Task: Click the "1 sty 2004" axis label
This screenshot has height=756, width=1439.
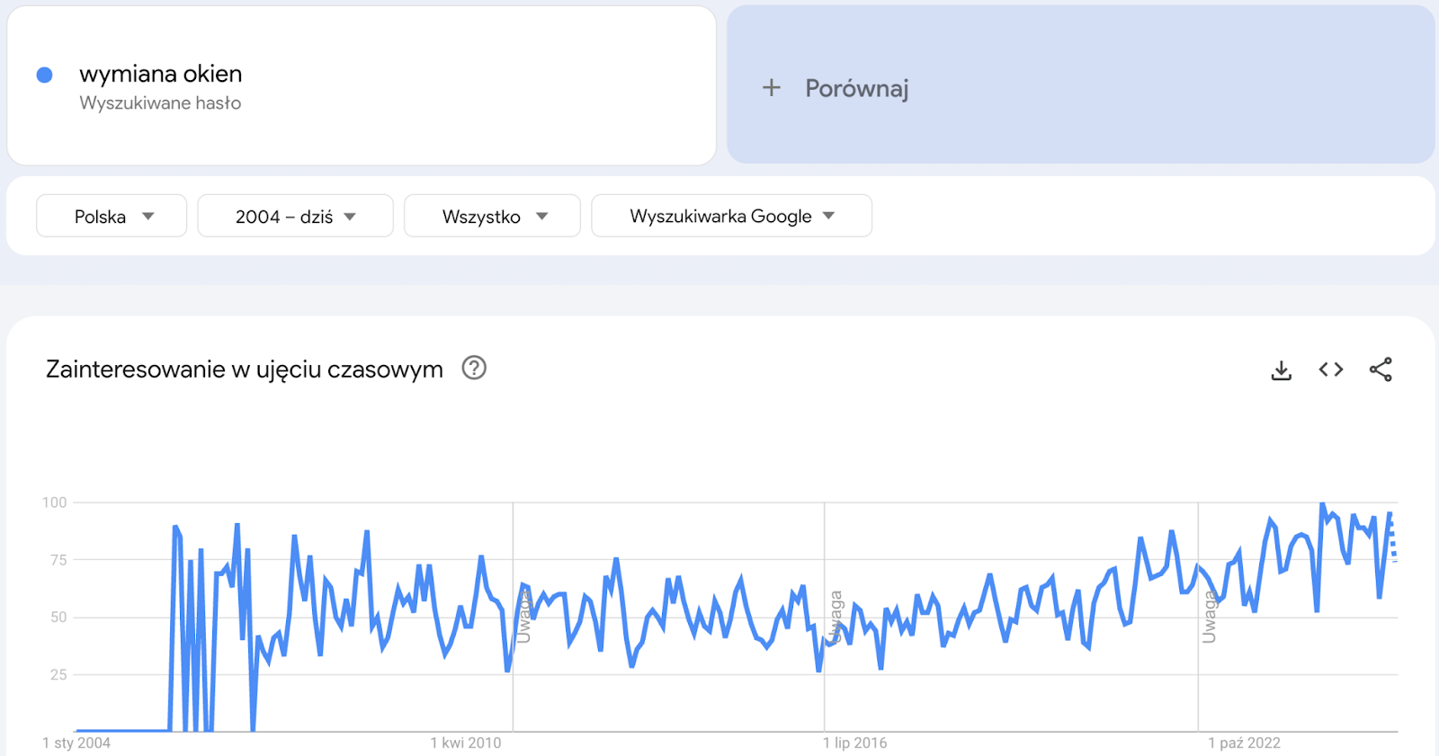Action: [x=76, y=743]
